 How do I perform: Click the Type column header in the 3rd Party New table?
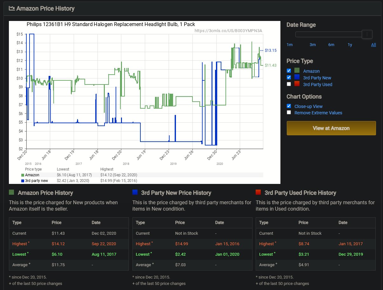point(140,223)
